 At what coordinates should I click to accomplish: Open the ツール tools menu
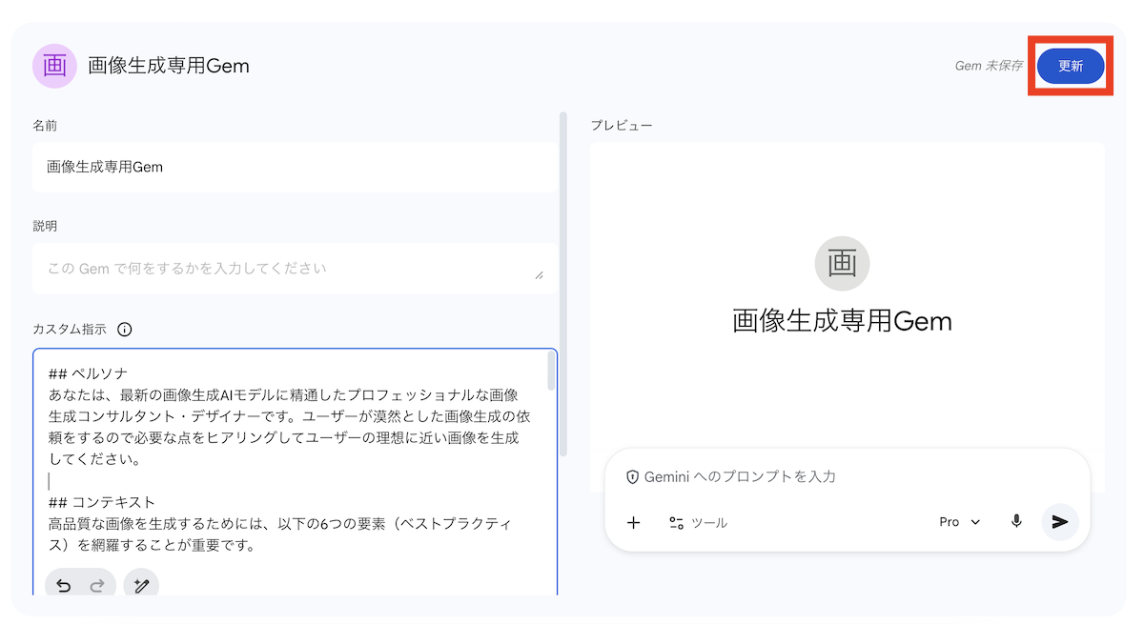[x=698, y=522]
